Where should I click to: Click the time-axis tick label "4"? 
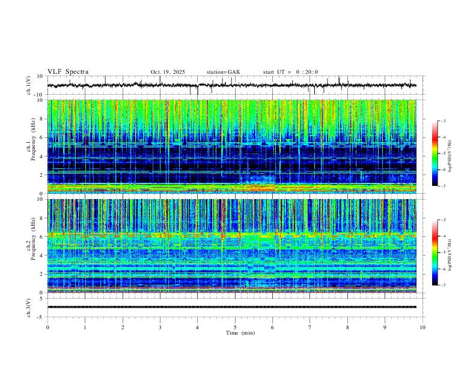[x=198, y=327]
